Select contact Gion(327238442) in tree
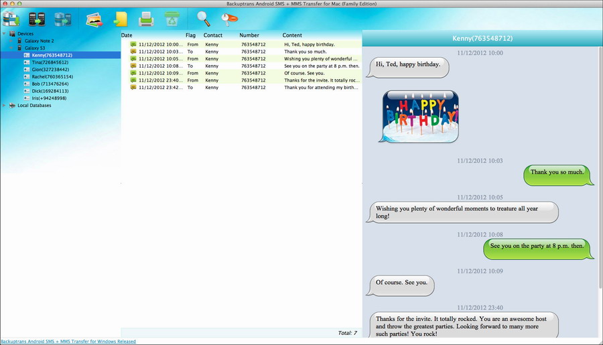The width and height of the screenshot is (603, 345). pos(50,70)
